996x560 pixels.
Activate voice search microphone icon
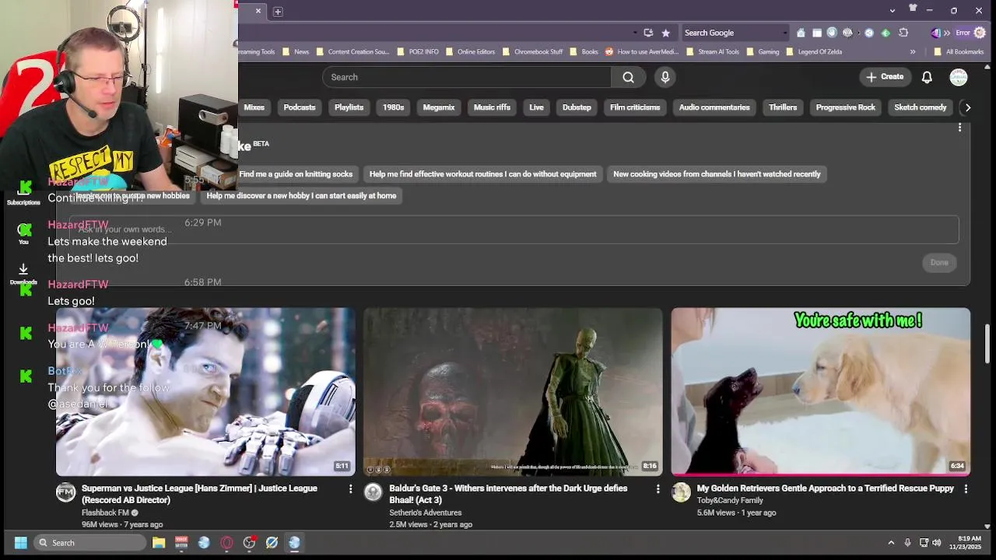(x=665, y=77)
